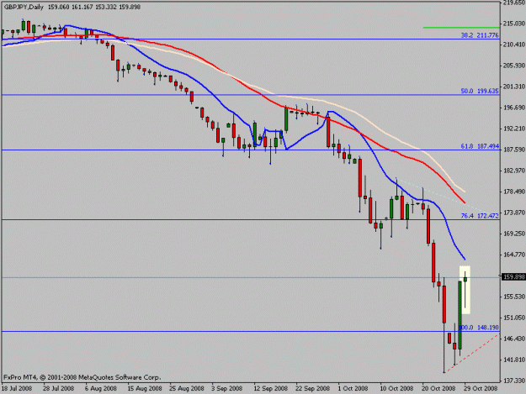Click the 187.590 price axis label
The image size is (526, 394).
pyautogui.click(x=514, y=150)
